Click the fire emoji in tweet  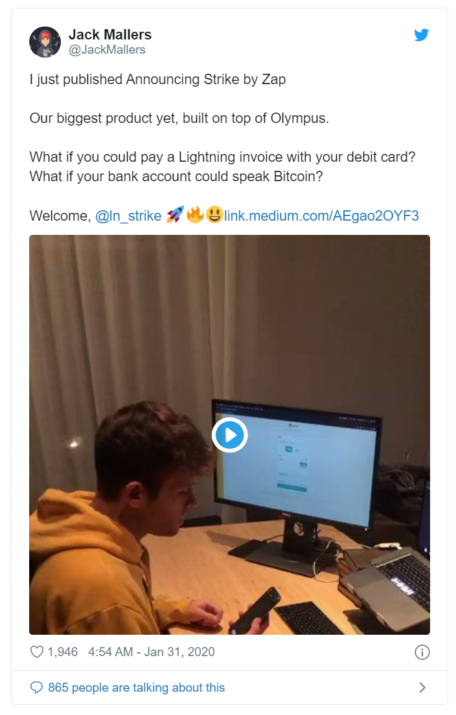click(195, 215)
